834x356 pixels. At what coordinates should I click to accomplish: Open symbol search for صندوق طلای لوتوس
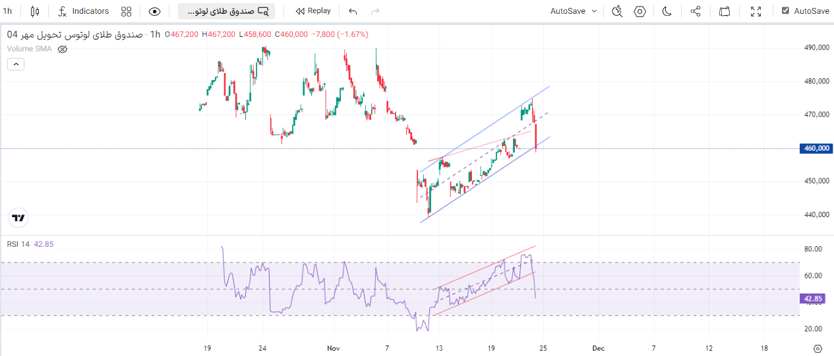[x=227, y=11]
